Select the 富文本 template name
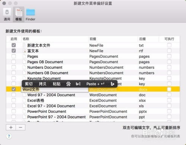Screen dimensions: 186x145 (x=33, y=51)
